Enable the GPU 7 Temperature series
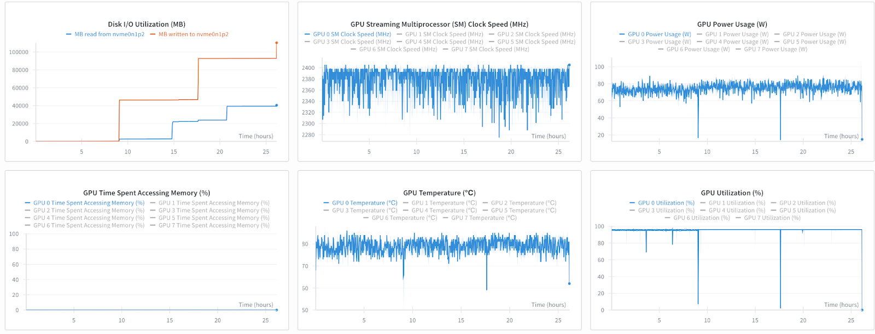The height and width of the screenshot is (334, 875). (x=483, y=218)
